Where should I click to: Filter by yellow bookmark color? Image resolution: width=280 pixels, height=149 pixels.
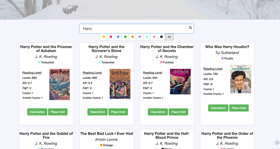pos(103,37)
